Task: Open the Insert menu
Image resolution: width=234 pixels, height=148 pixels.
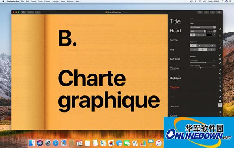Action: [34, 1]
